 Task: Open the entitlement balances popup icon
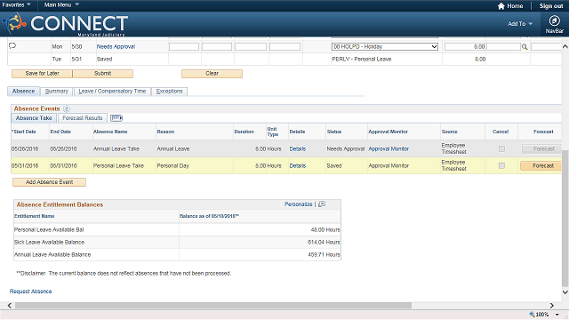pos(322,204)
